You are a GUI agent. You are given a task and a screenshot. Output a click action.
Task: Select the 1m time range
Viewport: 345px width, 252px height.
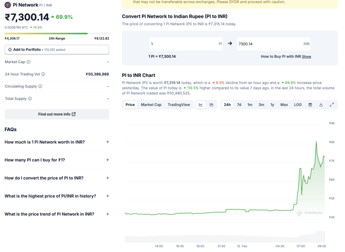click(250, 105)
